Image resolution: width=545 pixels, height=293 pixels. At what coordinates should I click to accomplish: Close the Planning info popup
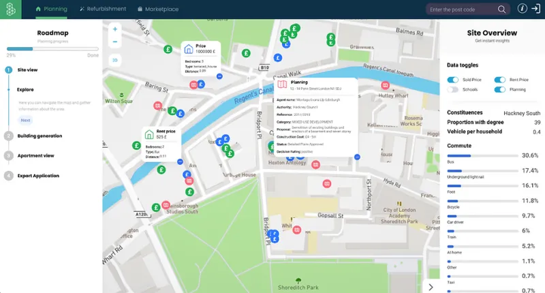pos(357,156)
